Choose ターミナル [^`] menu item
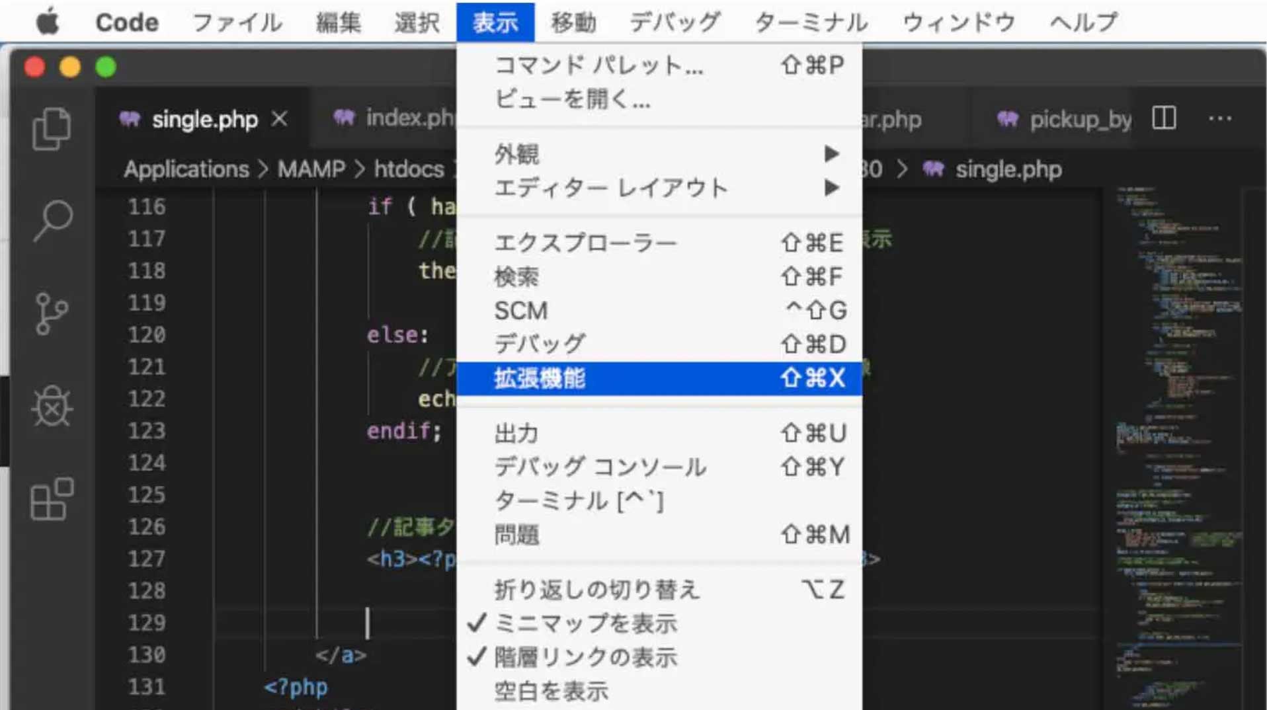Image resolution: width=1267 pixels, height=710 pixels. pos(659,500)
